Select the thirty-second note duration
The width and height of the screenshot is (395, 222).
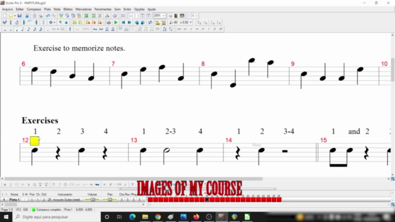click(x=35, y=29)
